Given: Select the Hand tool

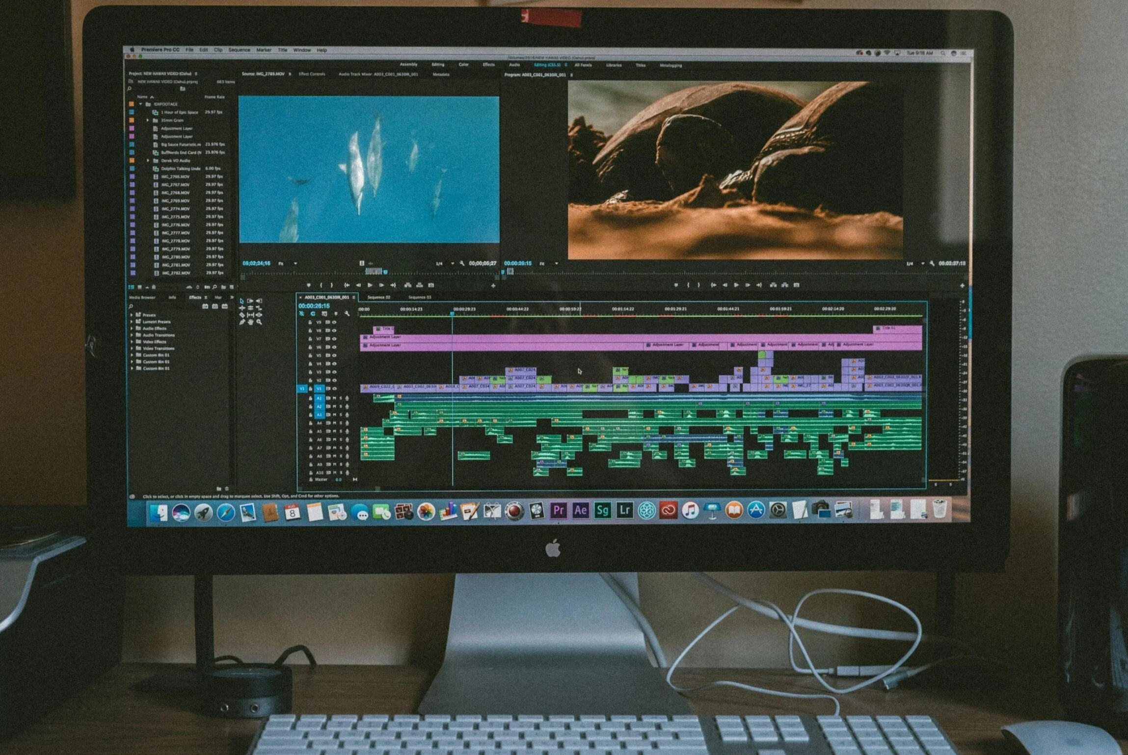Looking at the screenshot, I should [x=250, y=322].
